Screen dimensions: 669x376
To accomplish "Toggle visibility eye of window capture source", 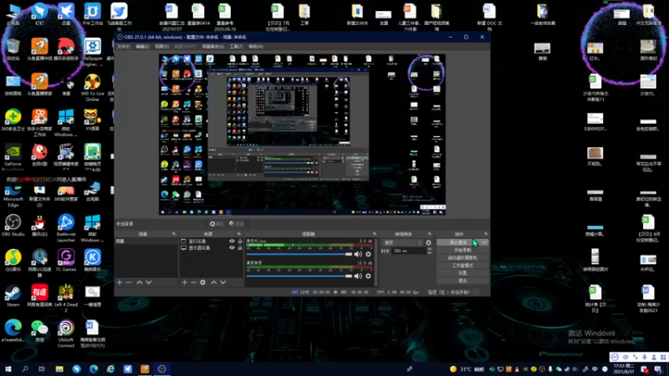I will 232,241.
